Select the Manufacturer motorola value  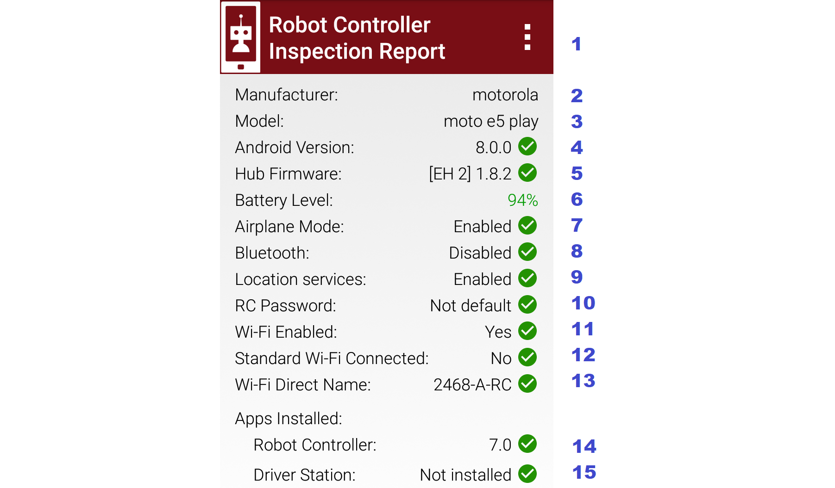pos(505,95)
